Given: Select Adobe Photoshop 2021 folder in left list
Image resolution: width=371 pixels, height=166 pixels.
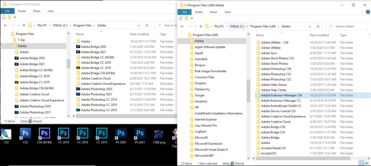Looking at the screenshot, I should (97, 94).
